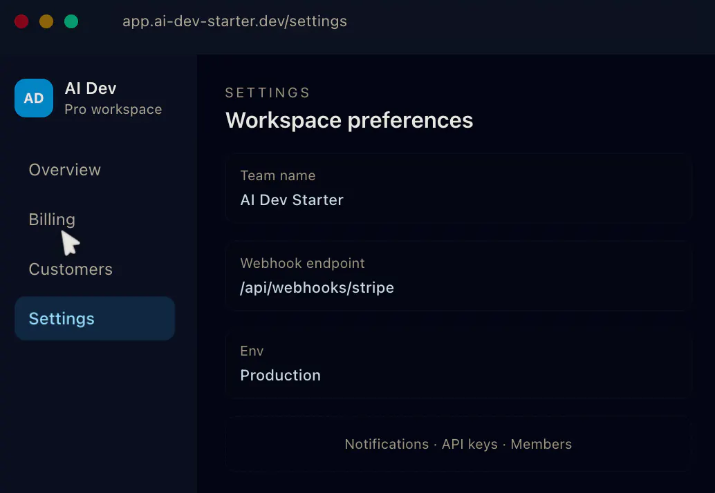
Task: Click the SETTINGS section label
Action: (268, 93)
